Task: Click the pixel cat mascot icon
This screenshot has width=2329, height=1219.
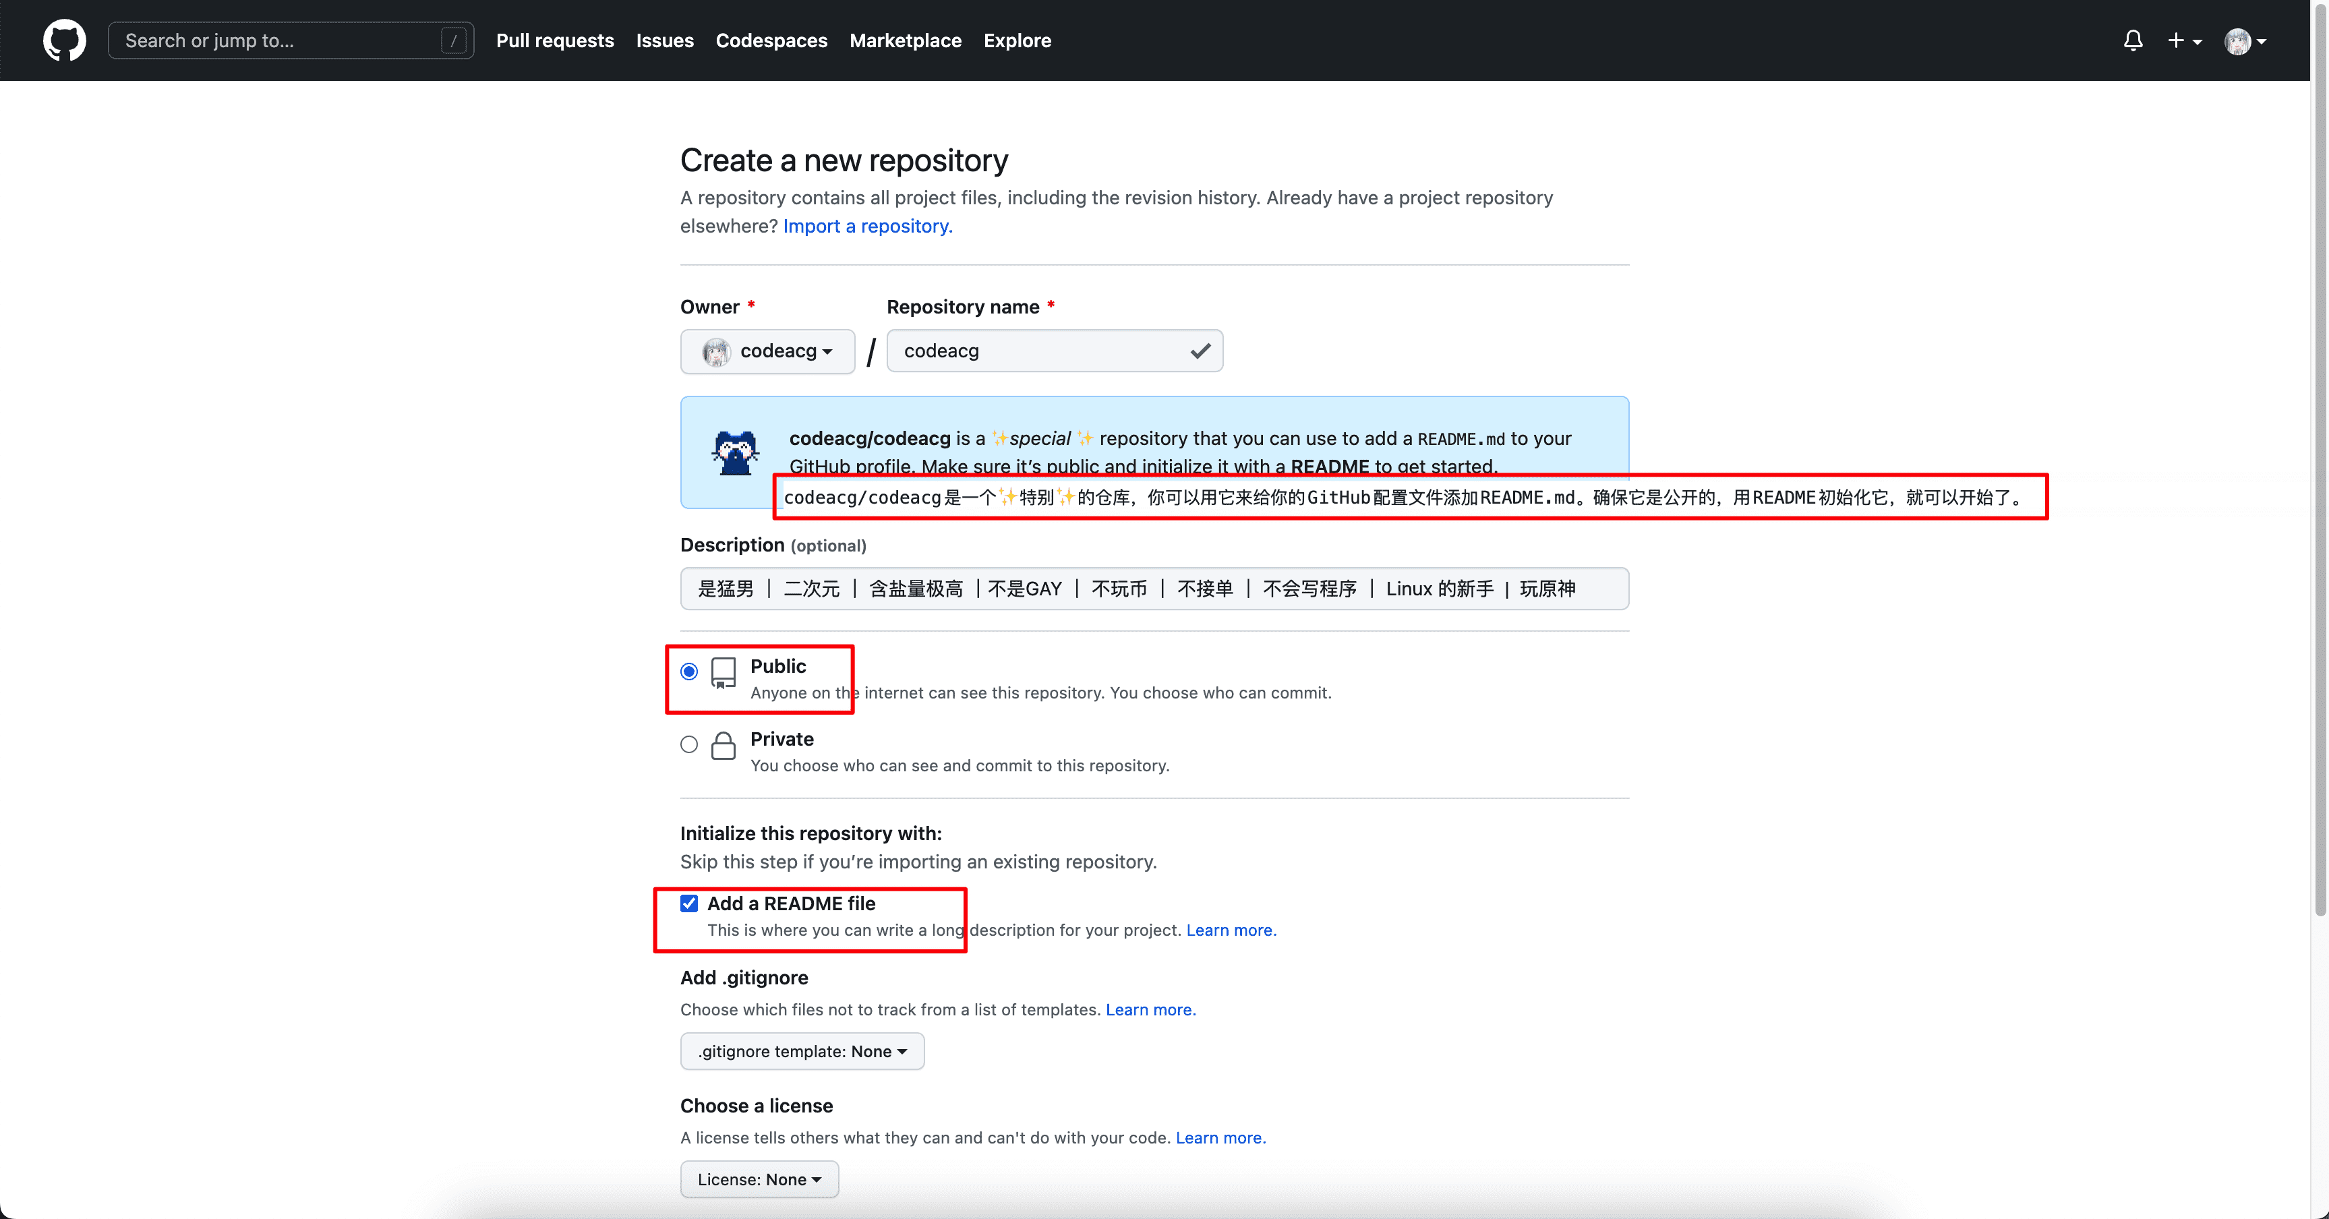Action: 735,453
